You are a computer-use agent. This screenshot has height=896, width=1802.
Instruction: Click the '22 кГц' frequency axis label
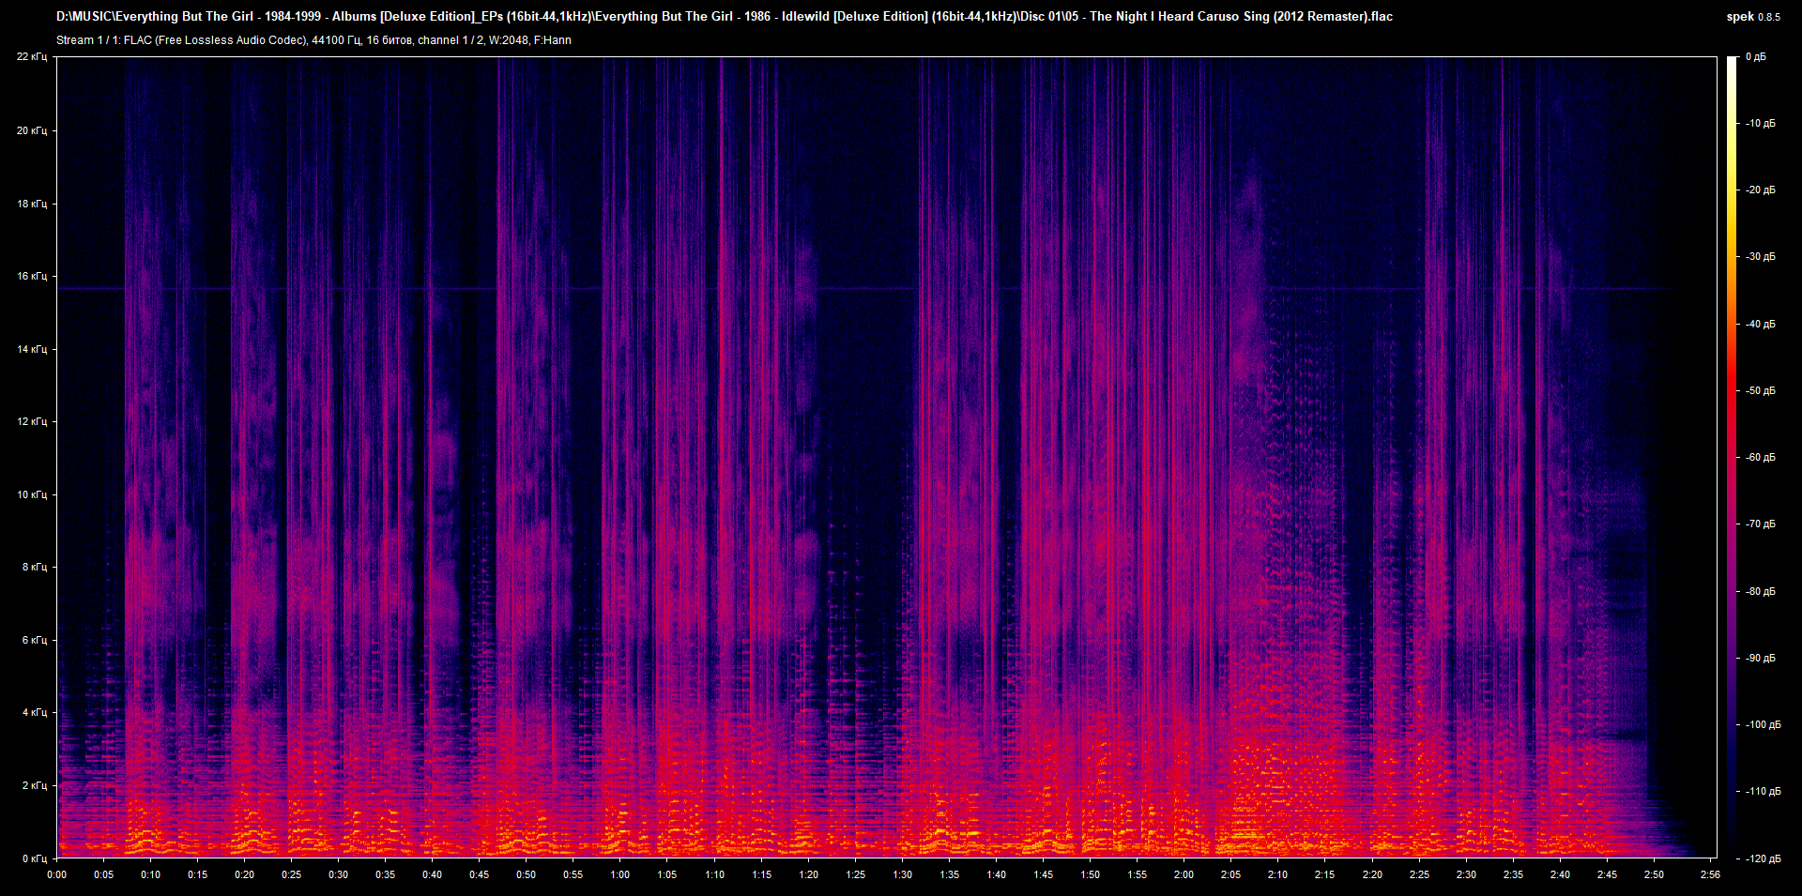coord(32,56)
